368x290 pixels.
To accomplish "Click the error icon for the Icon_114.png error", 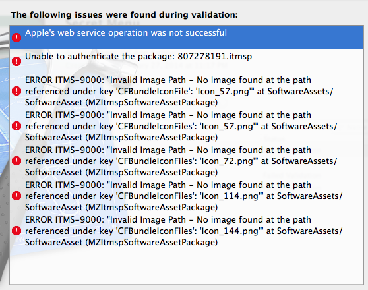I will [16, 196].
